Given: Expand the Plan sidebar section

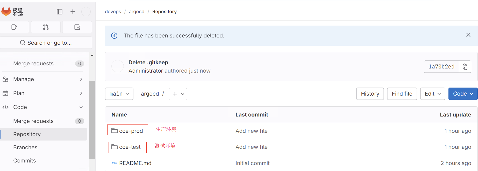Looking at the screenshot, I should [43, 93].
